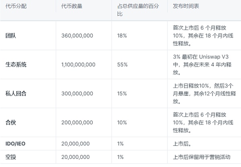
Task: Click the 15% percentage cell
Action: point(122,93)
